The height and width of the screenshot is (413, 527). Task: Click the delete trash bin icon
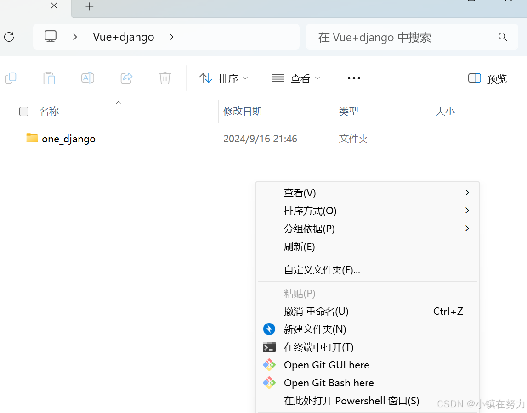click(164, 78)
